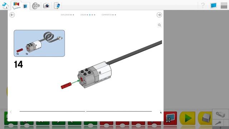Move to the previous building step

(11, 112)
